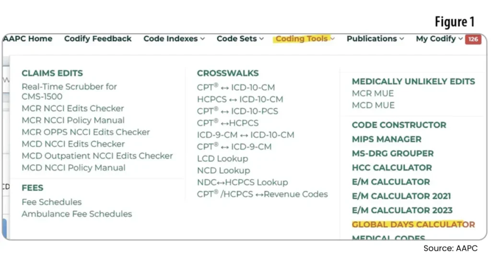The height and width of the screenshot is (258, 491).
Task: Expand the Code Indexes dropdown menu
Action: click(x=174, y=39)
